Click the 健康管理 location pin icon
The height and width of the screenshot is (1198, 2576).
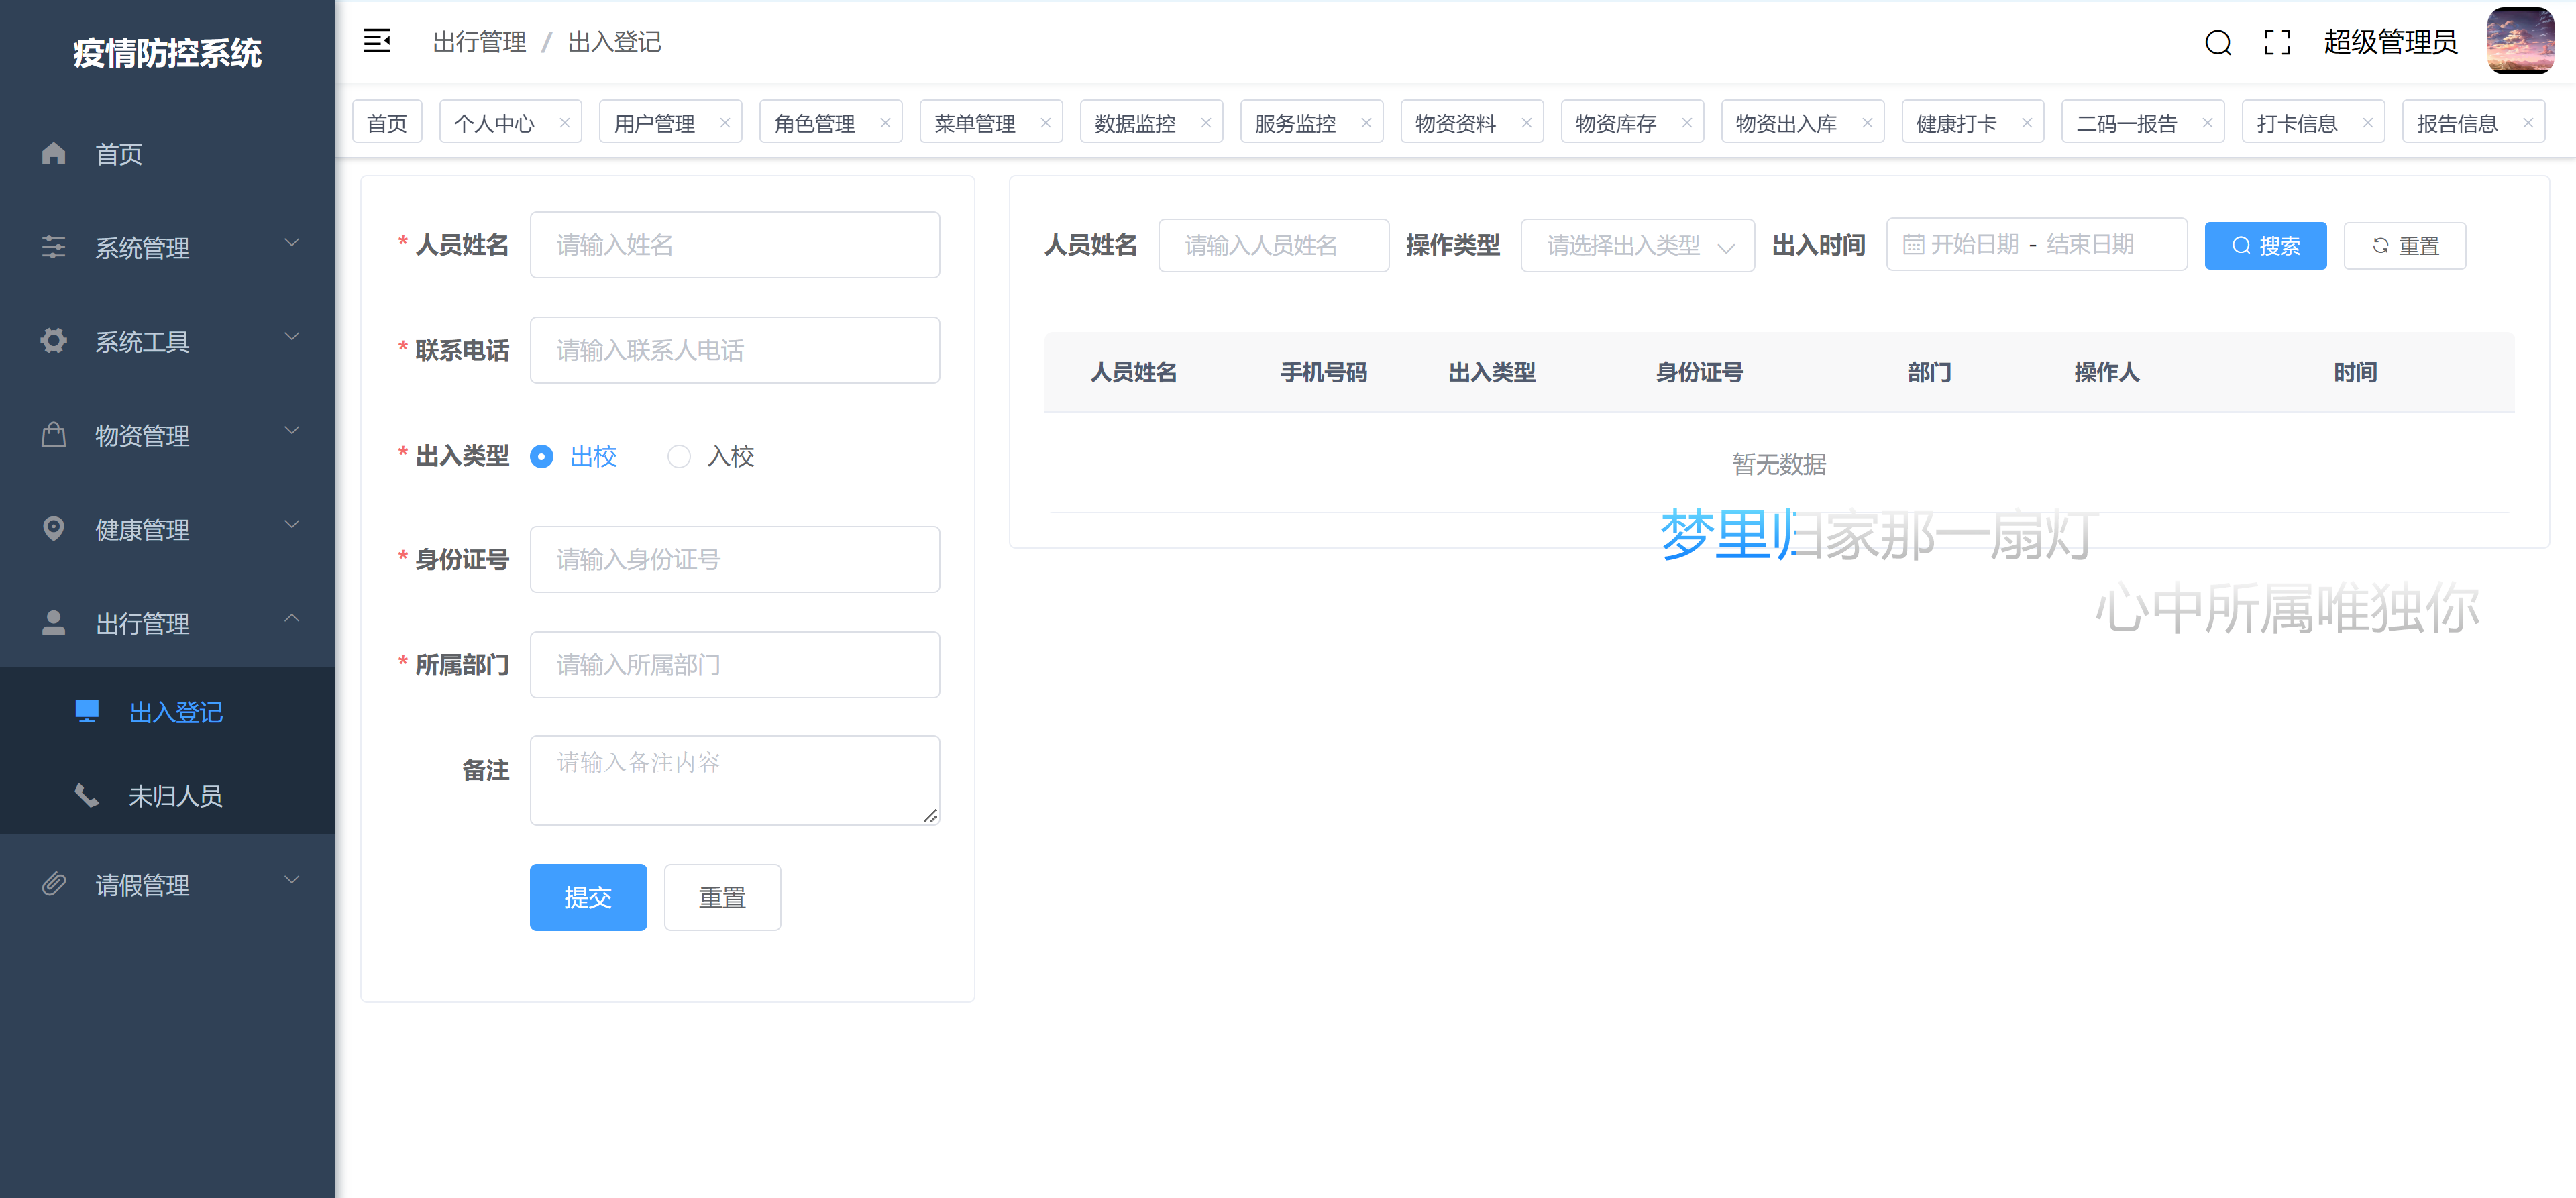point(54,528)
